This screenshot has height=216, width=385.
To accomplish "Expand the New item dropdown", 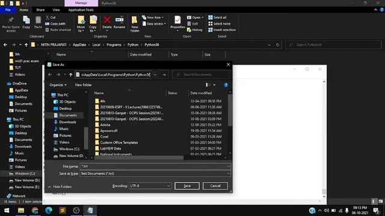I will pyautogui.click(x=152, y=17).
